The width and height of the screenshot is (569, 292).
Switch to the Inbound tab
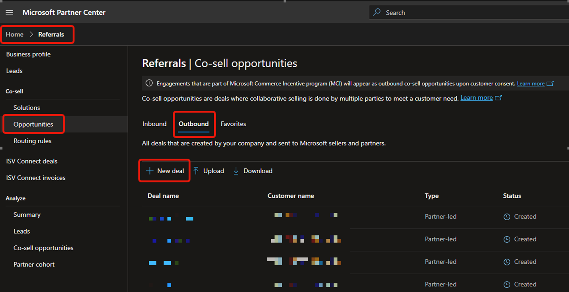click(x=154, y=124)
